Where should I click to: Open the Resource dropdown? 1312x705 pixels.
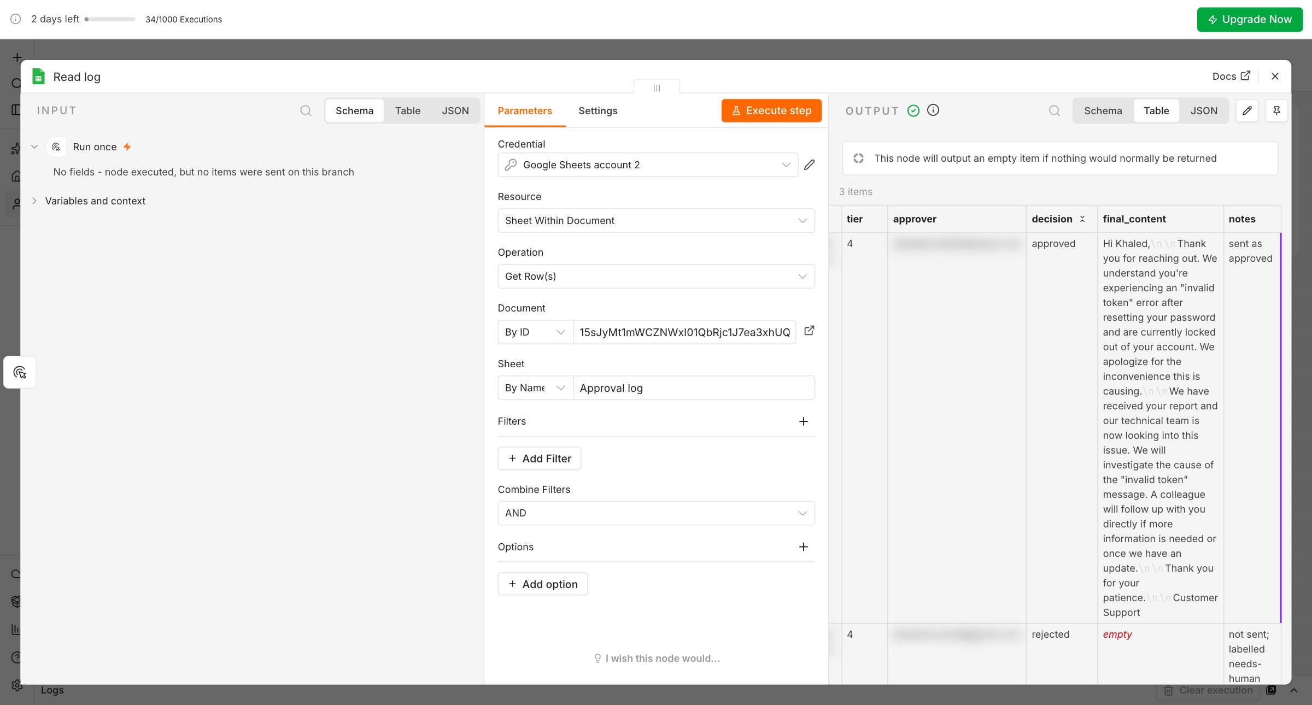[x=656, y=221]
